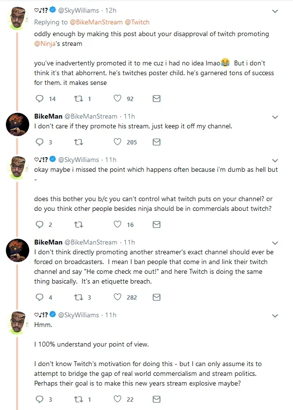Expand the options chevron on BikeMan's first reply

(x=275, y=117)
